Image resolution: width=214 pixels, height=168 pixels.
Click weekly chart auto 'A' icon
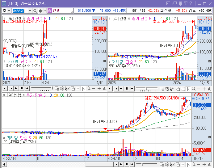[209, 89]
